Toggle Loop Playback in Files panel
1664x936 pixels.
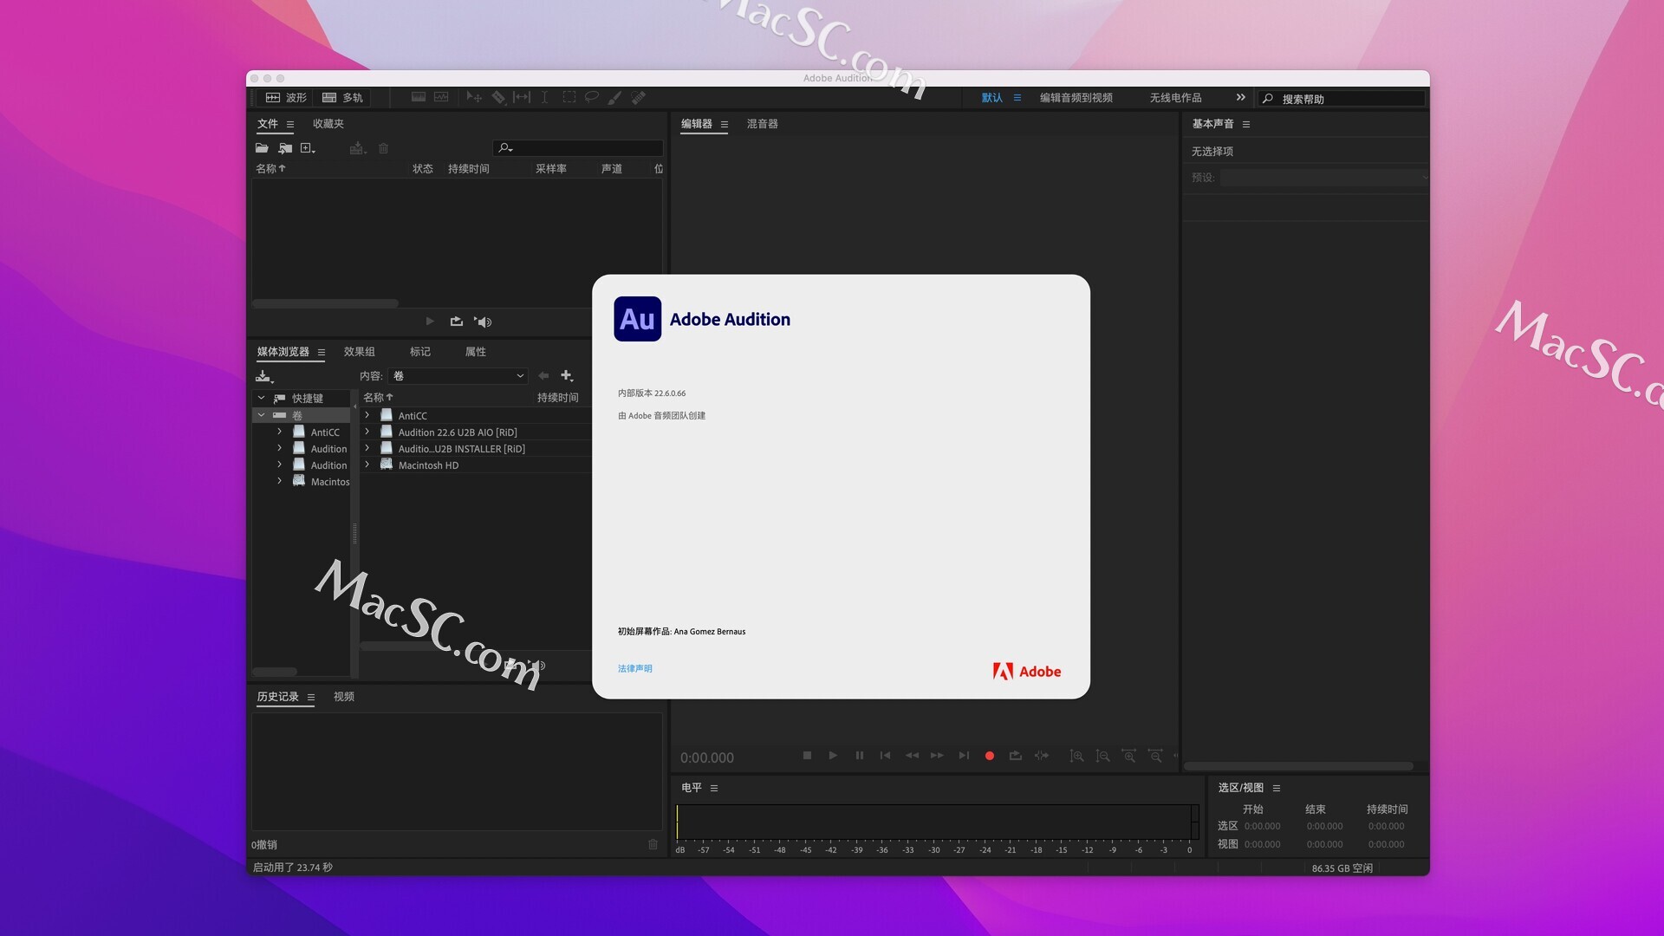457,322
